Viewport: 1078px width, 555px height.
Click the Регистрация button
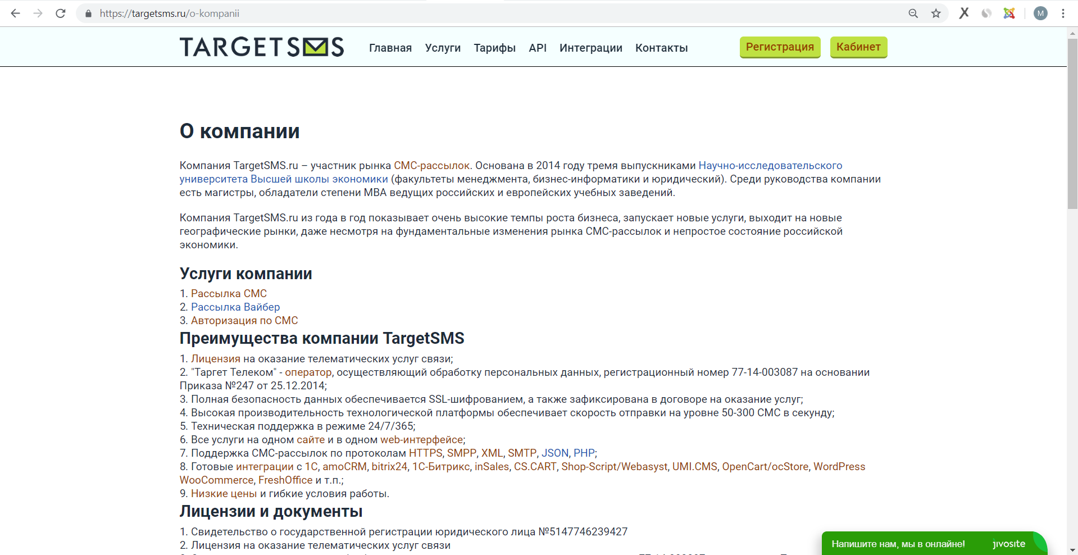[780, 47]
